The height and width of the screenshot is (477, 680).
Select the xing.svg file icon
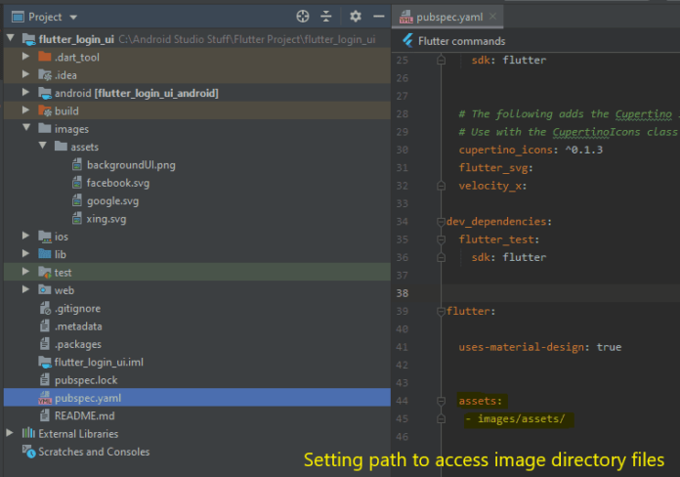tap(77, 219)
